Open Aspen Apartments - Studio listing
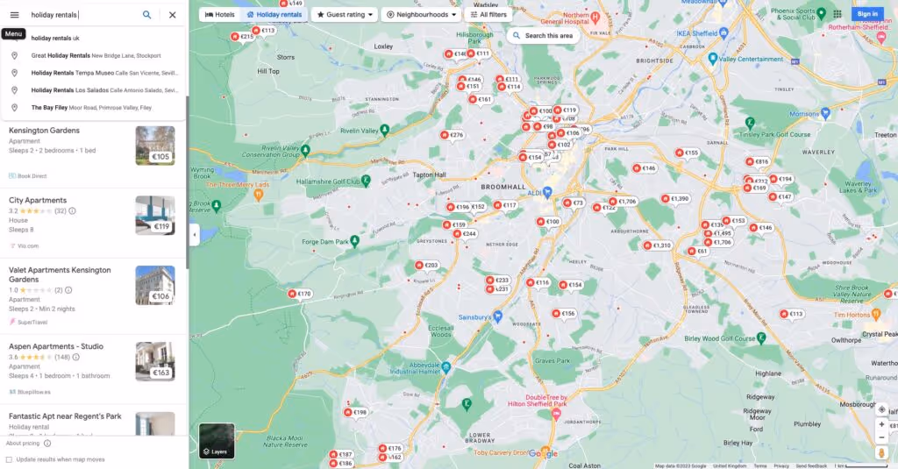Viewport: 898px width, 469px height. click(56, 346)
